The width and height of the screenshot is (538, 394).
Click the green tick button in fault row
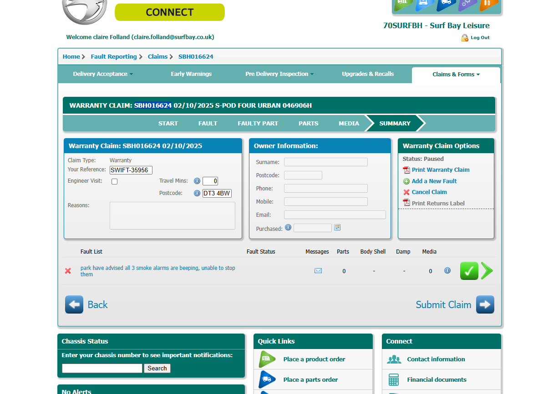469,271
